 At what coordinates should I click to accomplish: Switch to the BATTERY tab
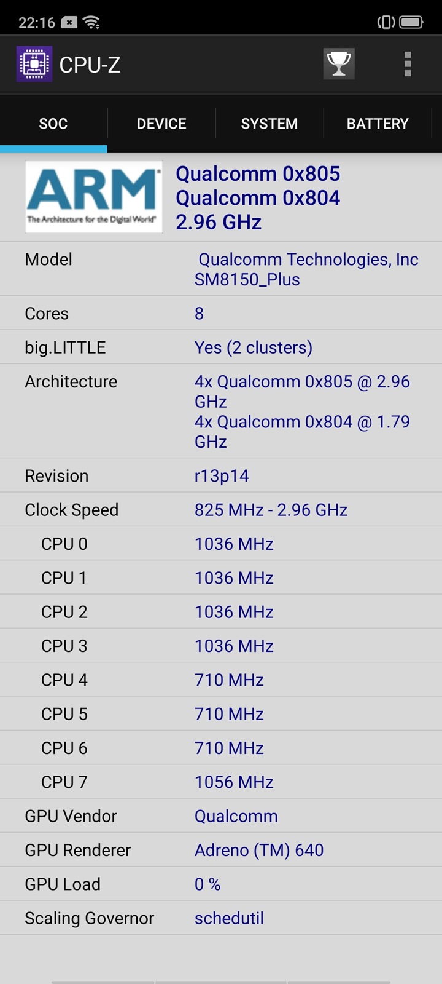[x=378, y=124]
